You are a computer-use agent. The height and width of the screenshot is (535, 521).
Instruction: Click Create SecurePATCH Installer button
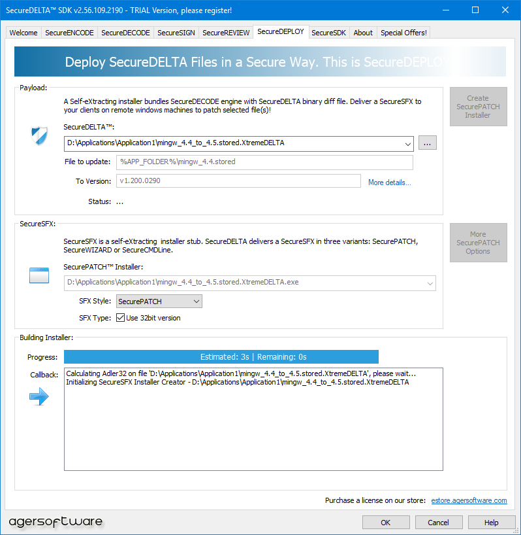pos(478,107)
